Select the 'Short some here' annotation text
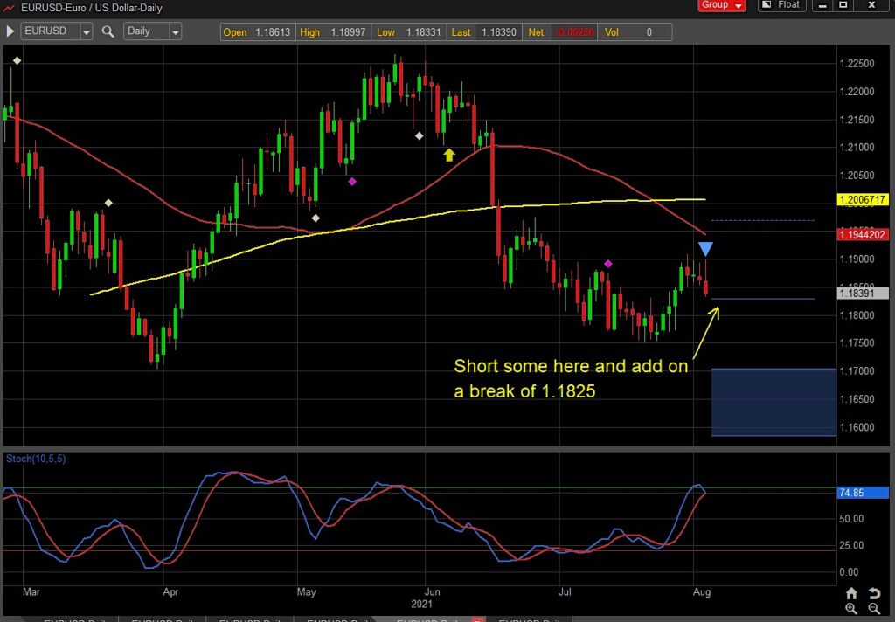This screenshot has height=622, width=895. [x=571, y=378]
